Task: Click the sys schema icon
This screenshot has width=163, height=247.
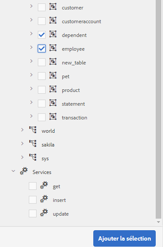Action: click(x=33, y=157)
